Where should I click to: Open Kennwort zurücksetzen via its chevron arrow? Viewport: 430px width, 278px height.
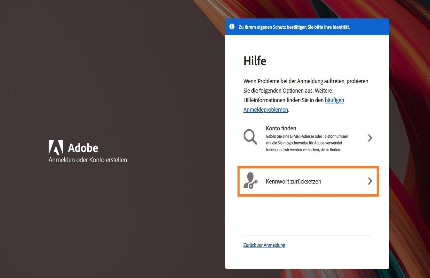pos(370,181)
